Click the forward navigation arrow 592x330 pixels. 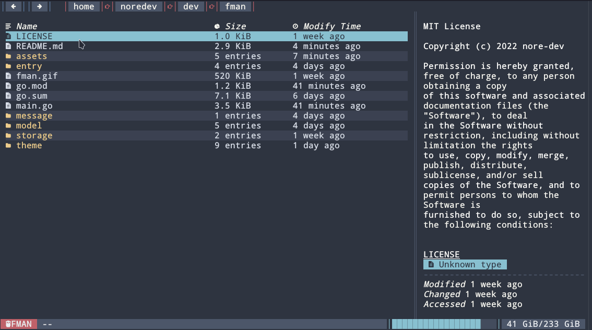pyautogui.click(x=39, y=6)
